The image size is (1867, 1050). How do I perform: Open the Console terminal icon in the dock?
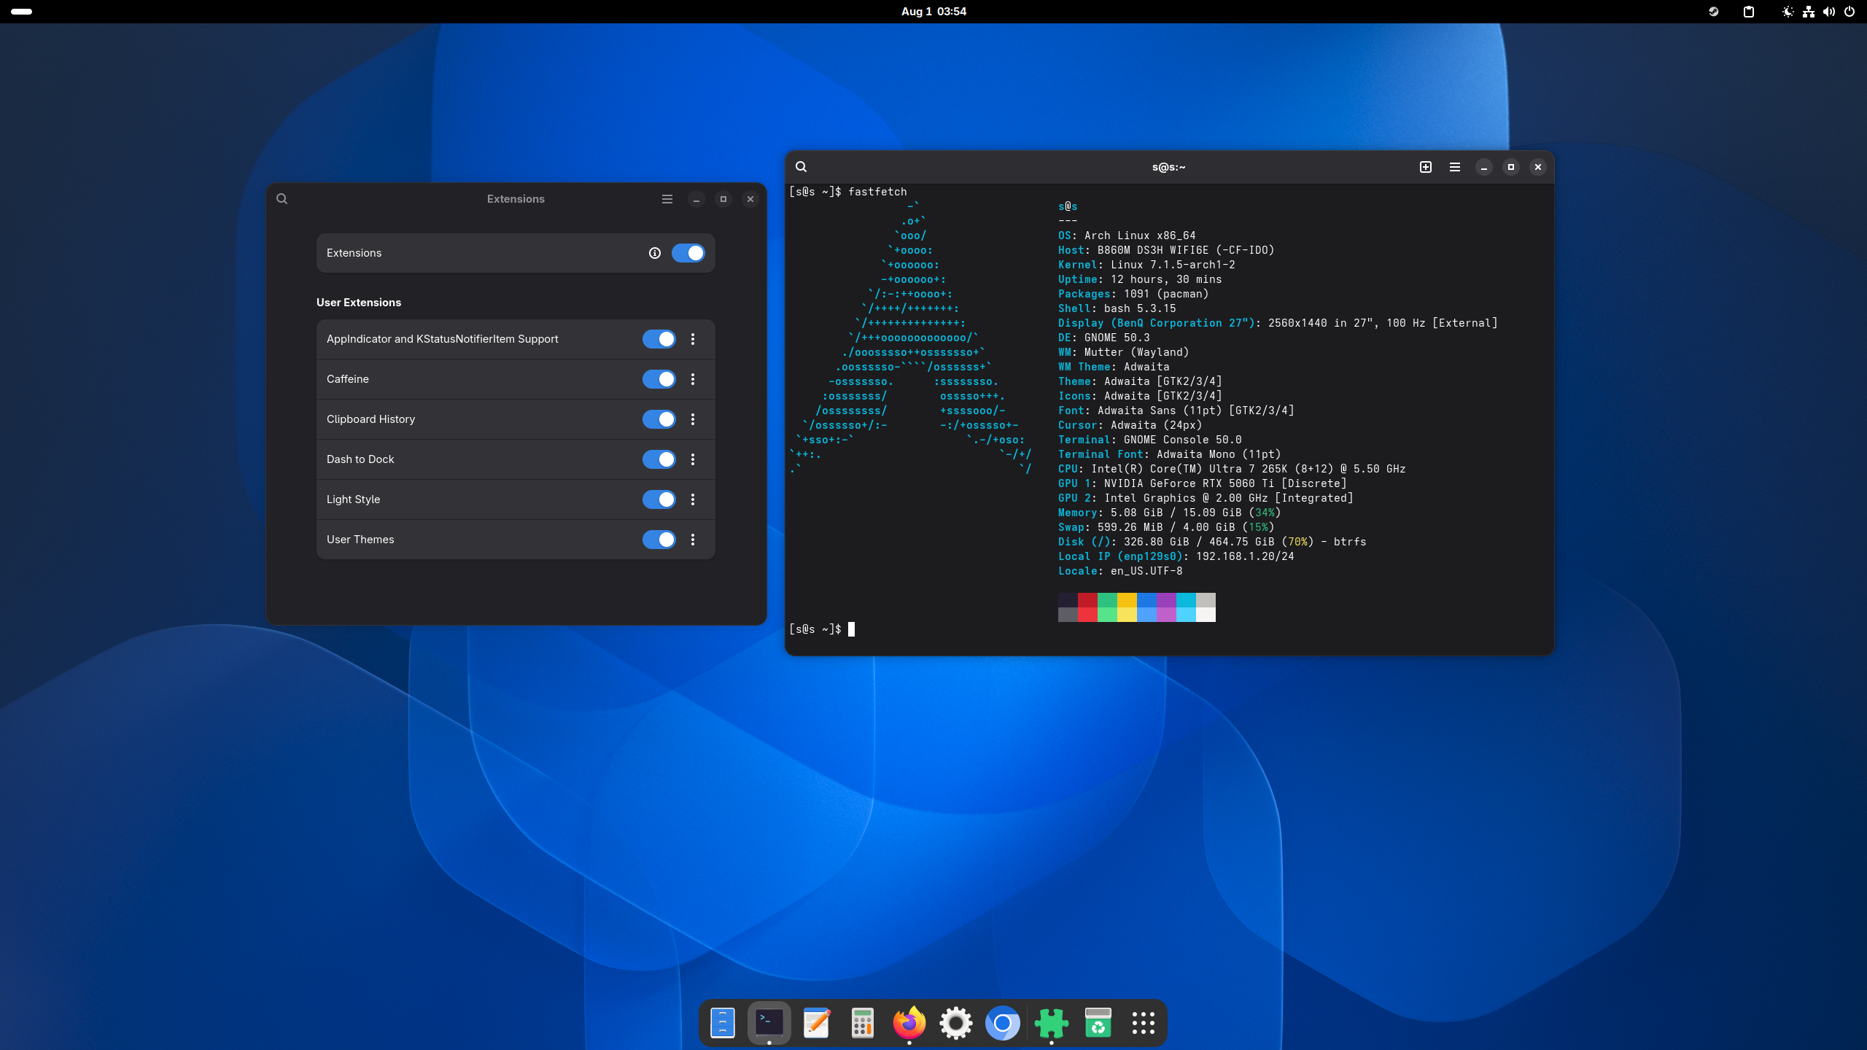click(x=769, y=1023)
